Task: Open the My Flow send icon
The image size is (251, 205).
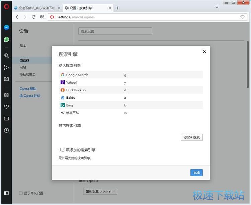Action: (6, 67)
